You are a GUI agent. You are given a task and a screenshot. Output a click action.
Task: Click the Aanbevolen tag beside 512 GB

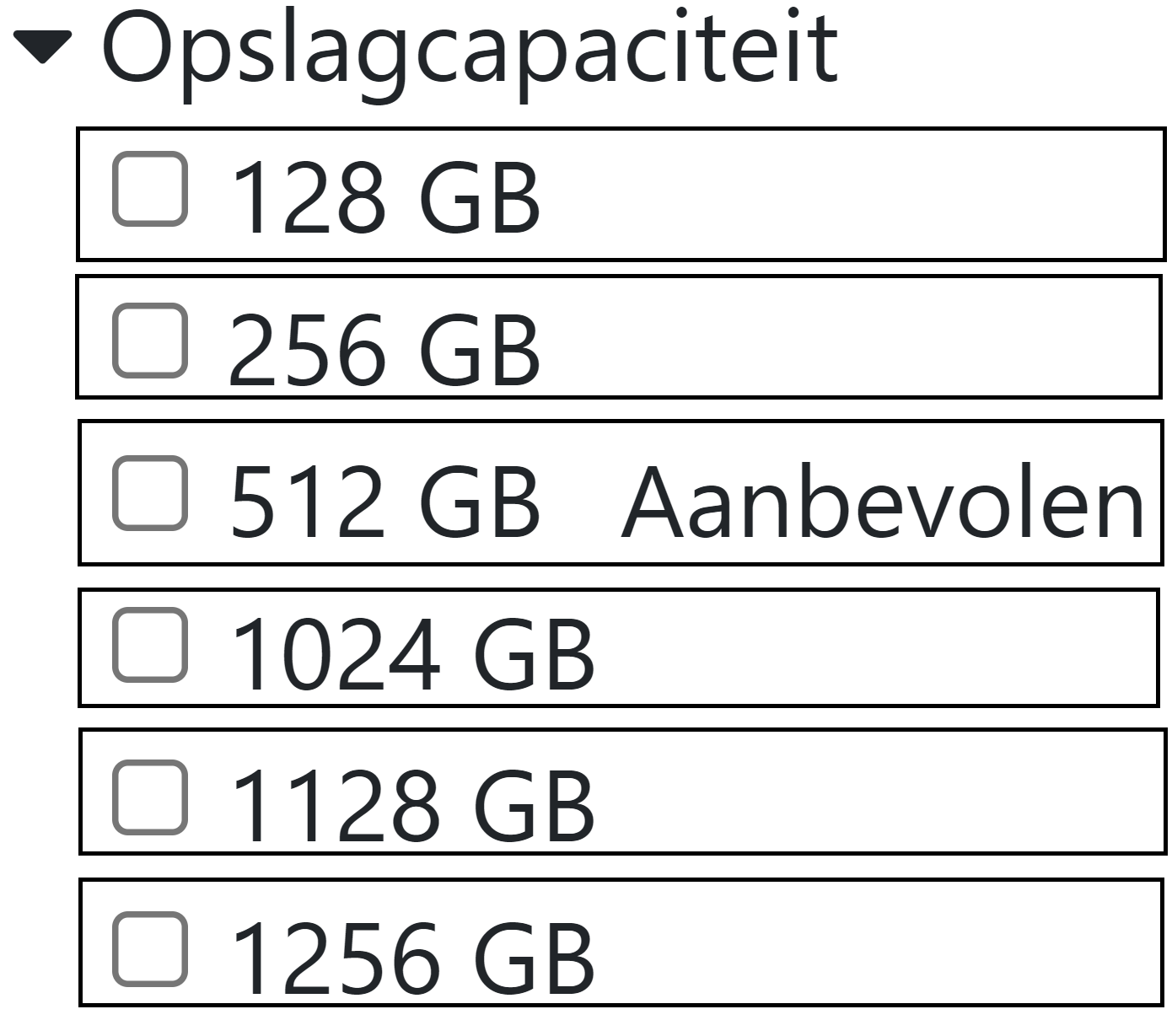point(882,503)
